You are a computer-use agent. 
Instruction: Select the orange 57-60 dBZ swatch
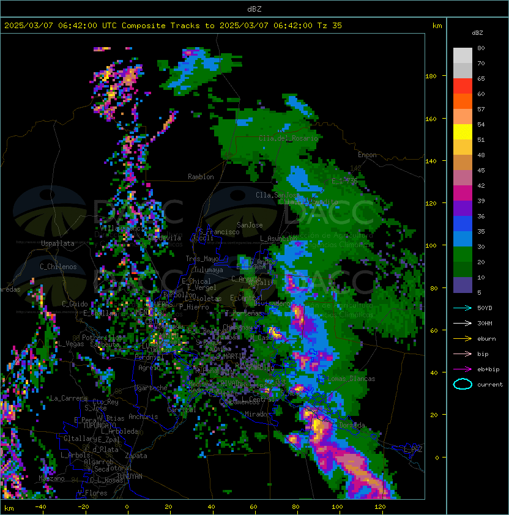463,101
